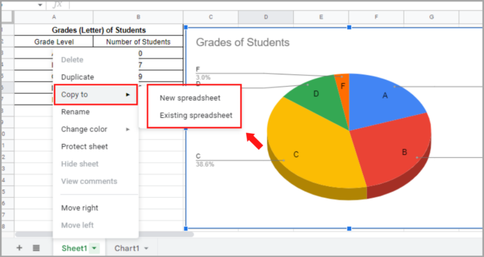The image size is (484, 257).
Task: Switch to the Chart1 sheet tab
Action: pyautogui.click(x=127, y=248)
